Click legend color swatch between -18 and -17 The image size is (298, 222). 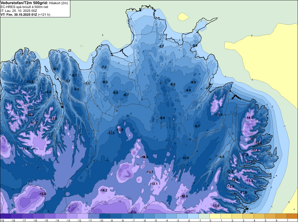coord(16,216)
